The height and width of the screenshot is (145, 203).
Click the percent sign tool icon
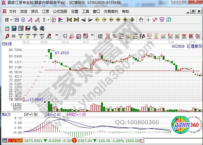point(114,36)
